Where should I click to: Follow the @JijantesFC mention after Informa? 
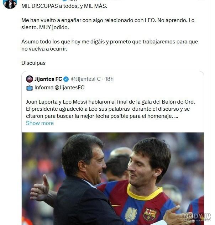point(69,88)
